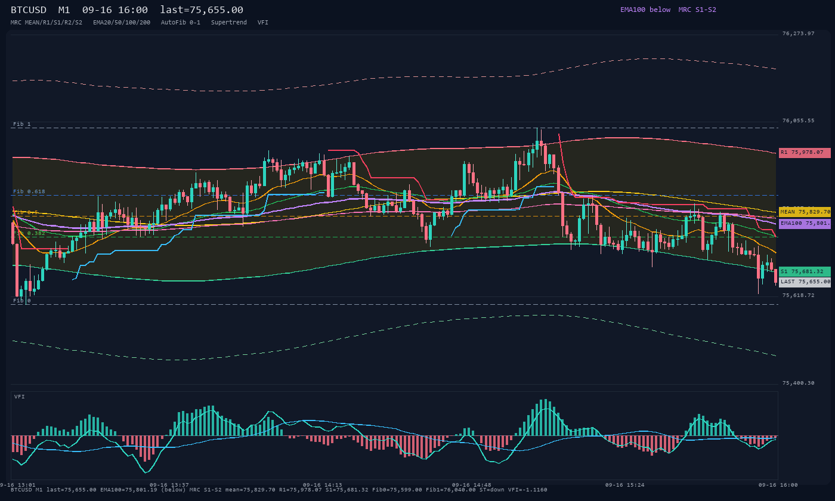Image resolution: width=835 pixels, height=501 pixels.
Task: Click the VFI label inside the oscillator panel
Action: click(20, 397)
